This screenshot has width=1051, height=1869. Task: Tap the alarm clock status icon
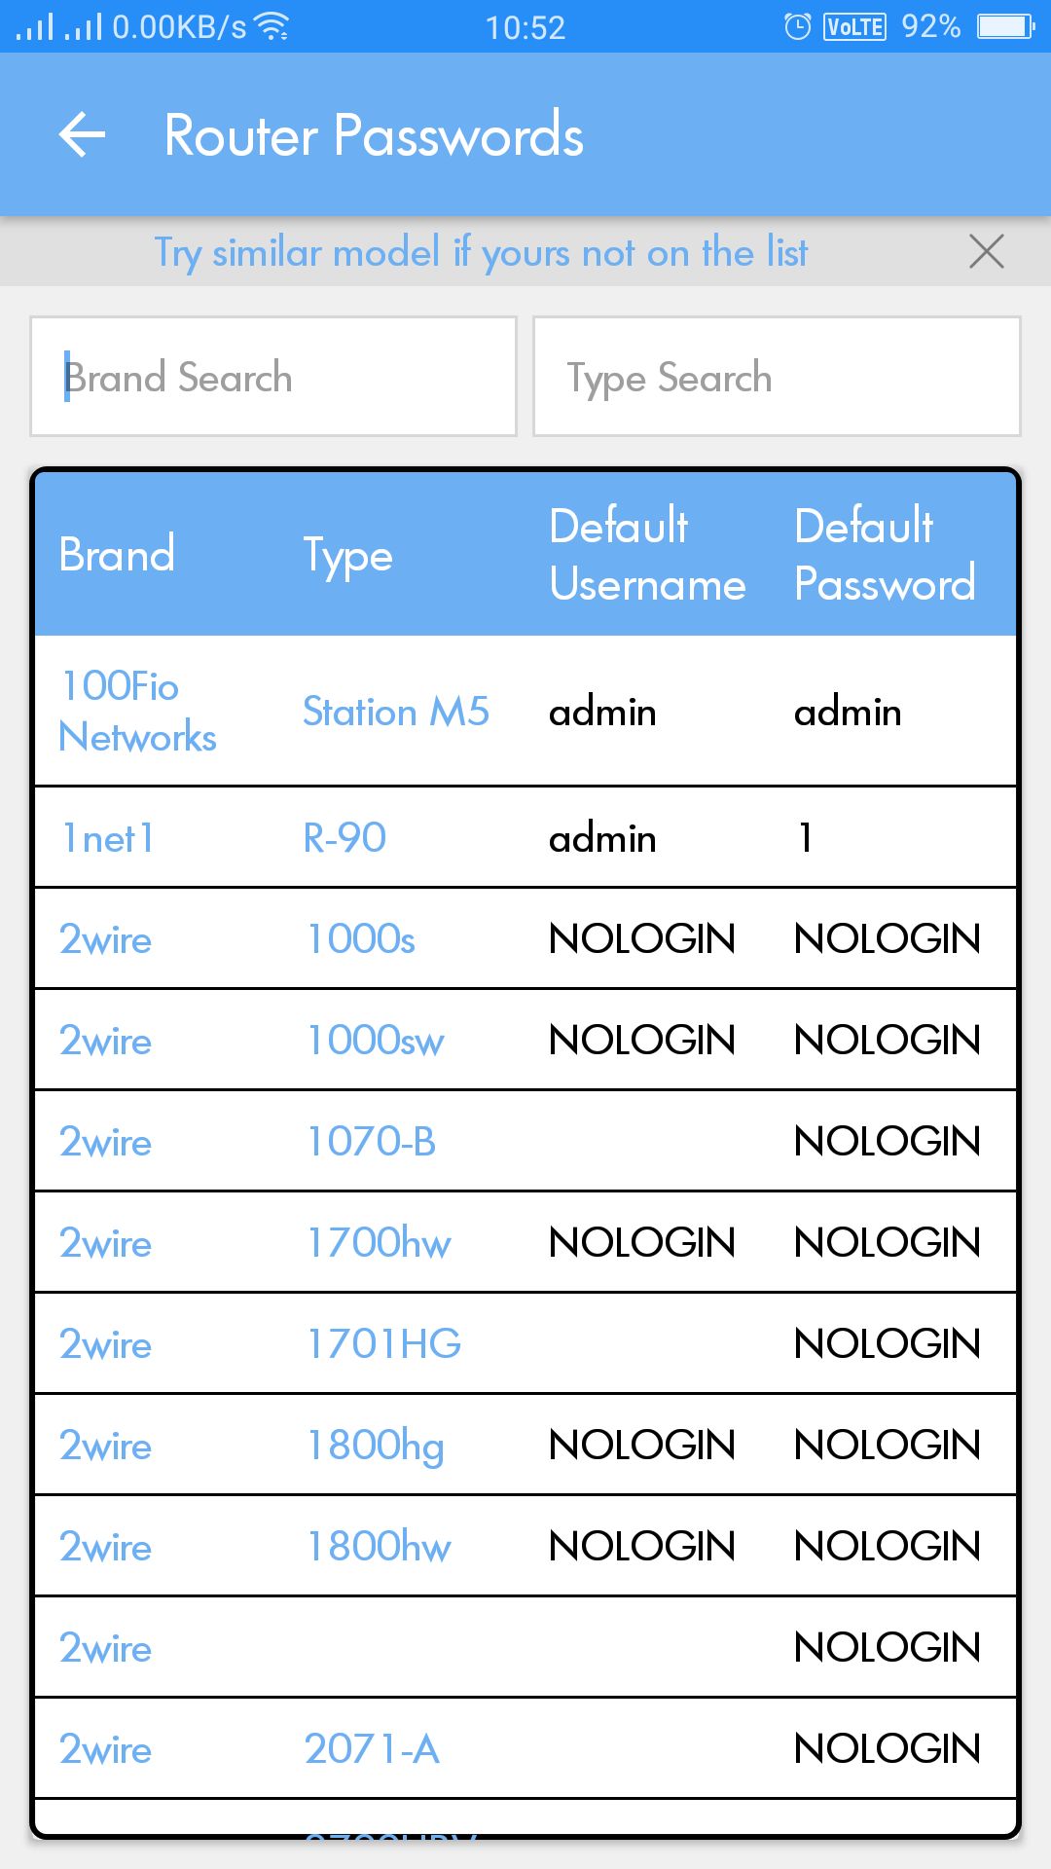click(x=797, y=26)
